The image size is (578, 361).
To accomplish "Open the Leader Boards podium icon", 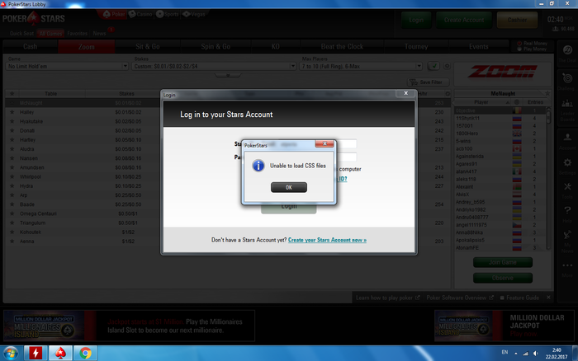I will point(567,104).
